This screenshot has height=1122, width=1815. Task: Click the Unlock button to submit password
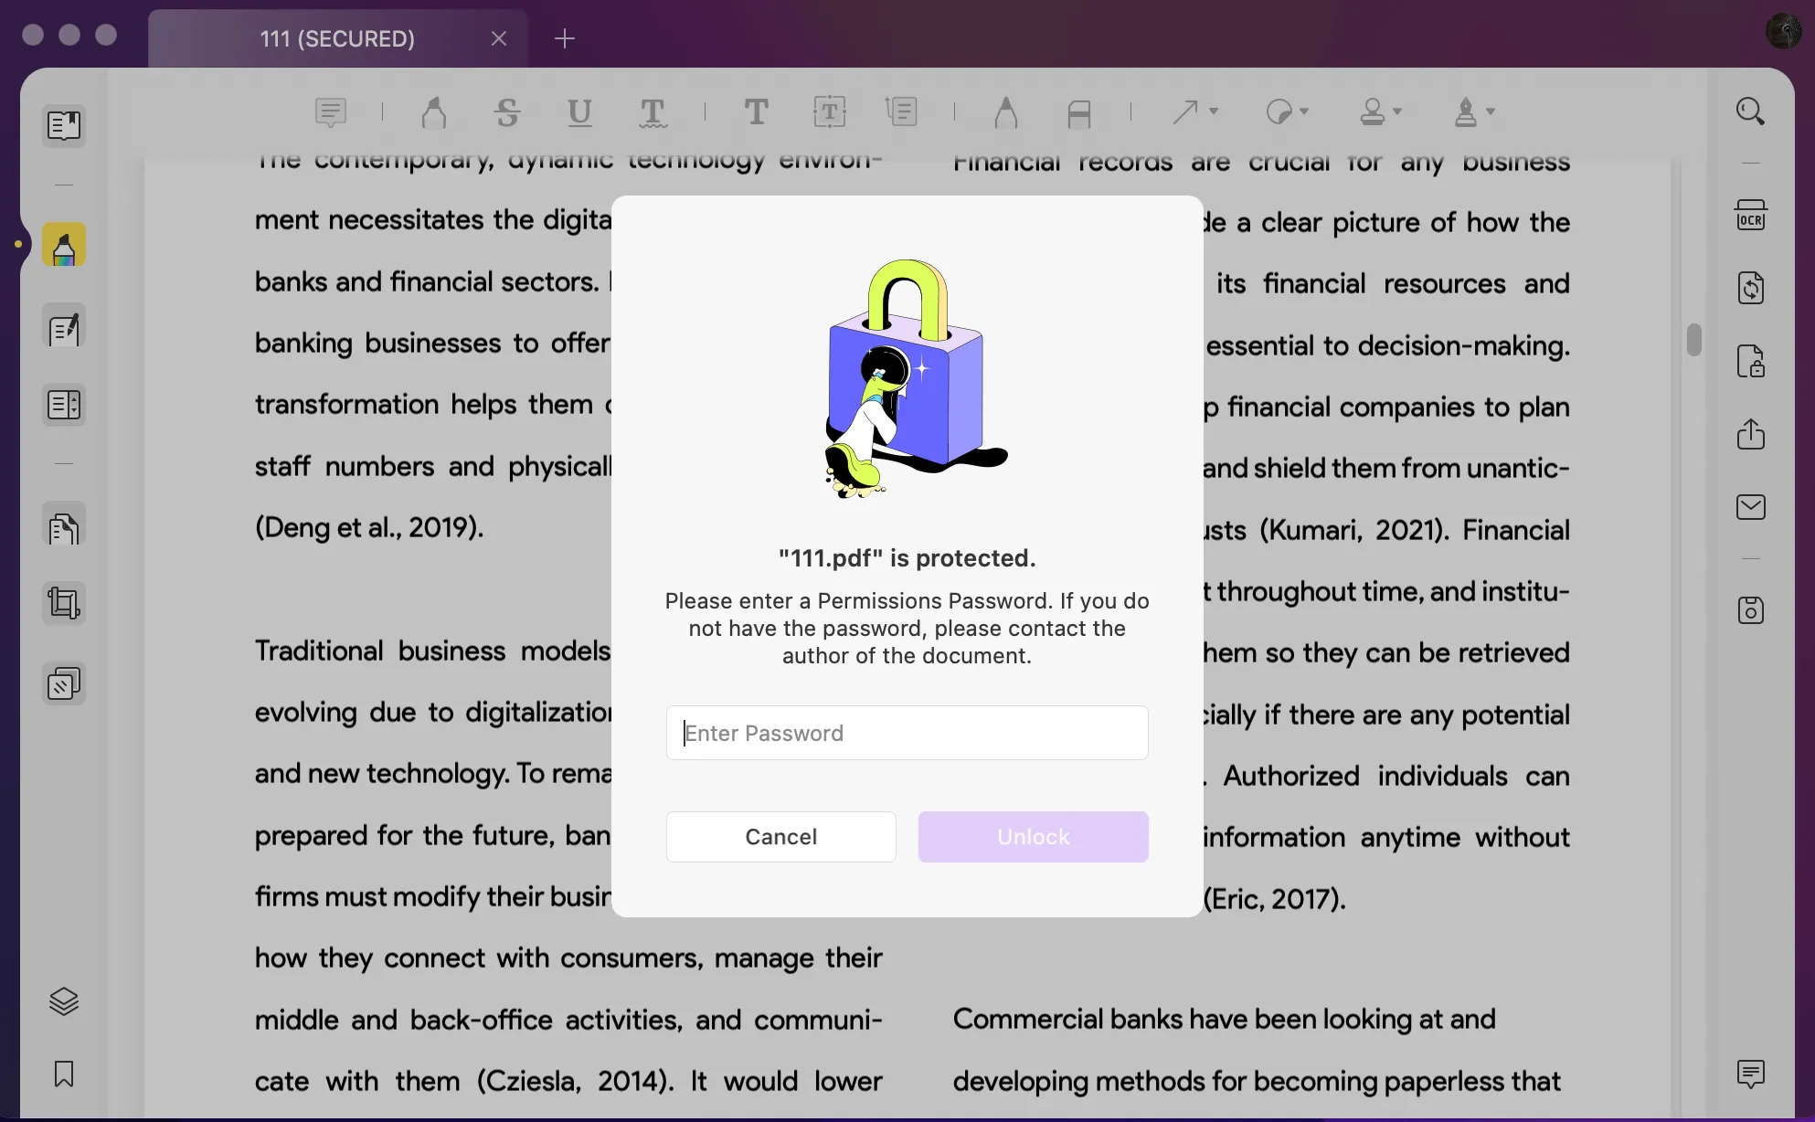(x=1032, y=836)
